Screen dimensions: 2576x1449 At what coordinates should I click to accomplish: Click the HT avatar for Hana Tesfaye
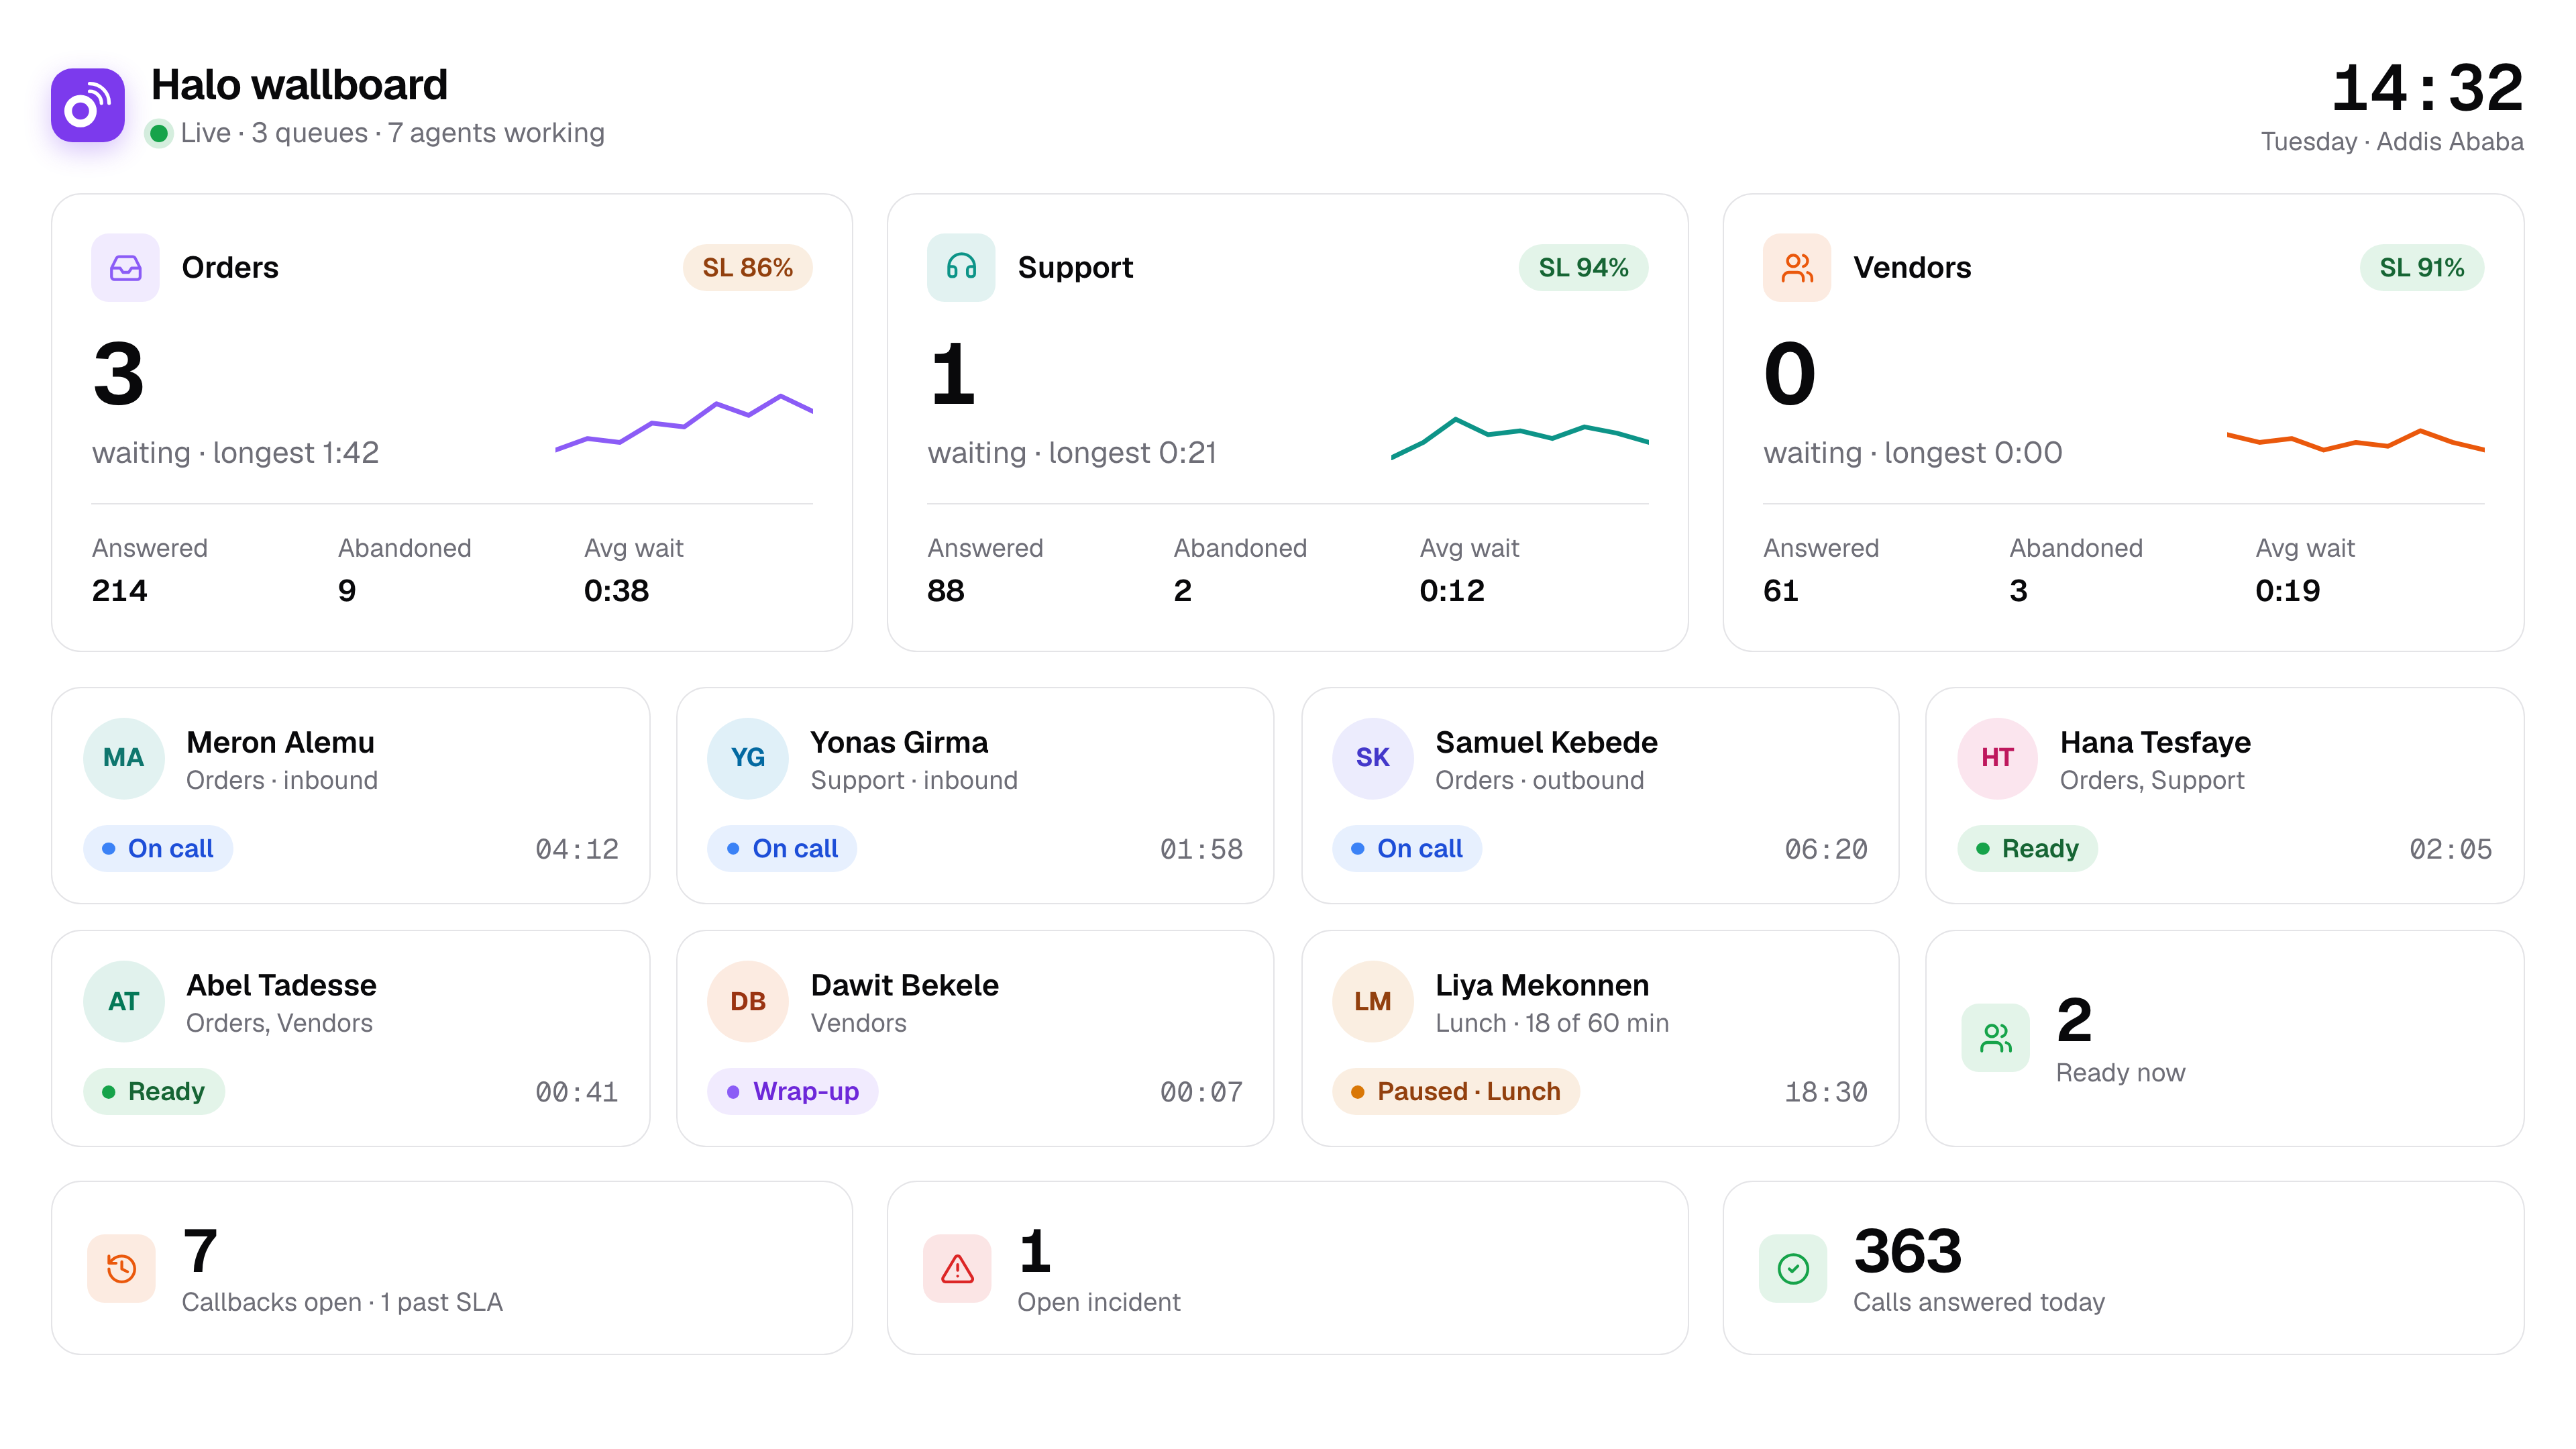pyautogui.click(x=1997, y=758)
